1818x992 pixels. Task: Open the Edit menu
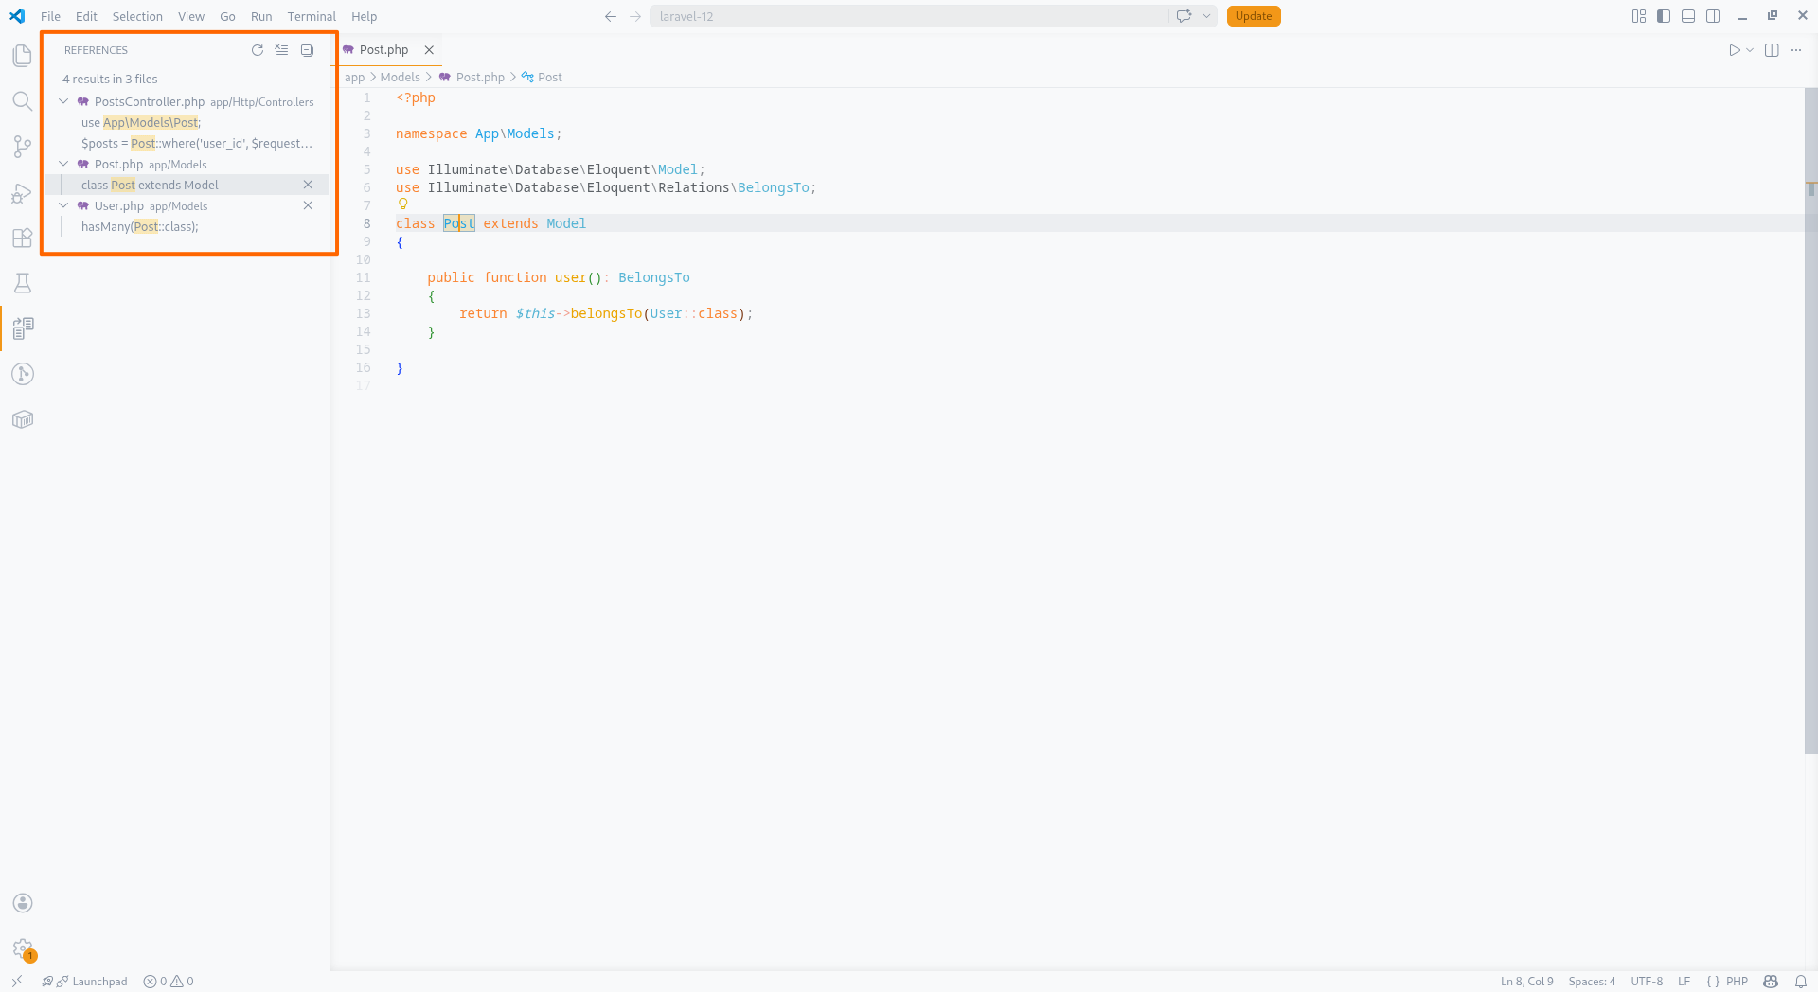pyautogui.click(x=86, y=16)
